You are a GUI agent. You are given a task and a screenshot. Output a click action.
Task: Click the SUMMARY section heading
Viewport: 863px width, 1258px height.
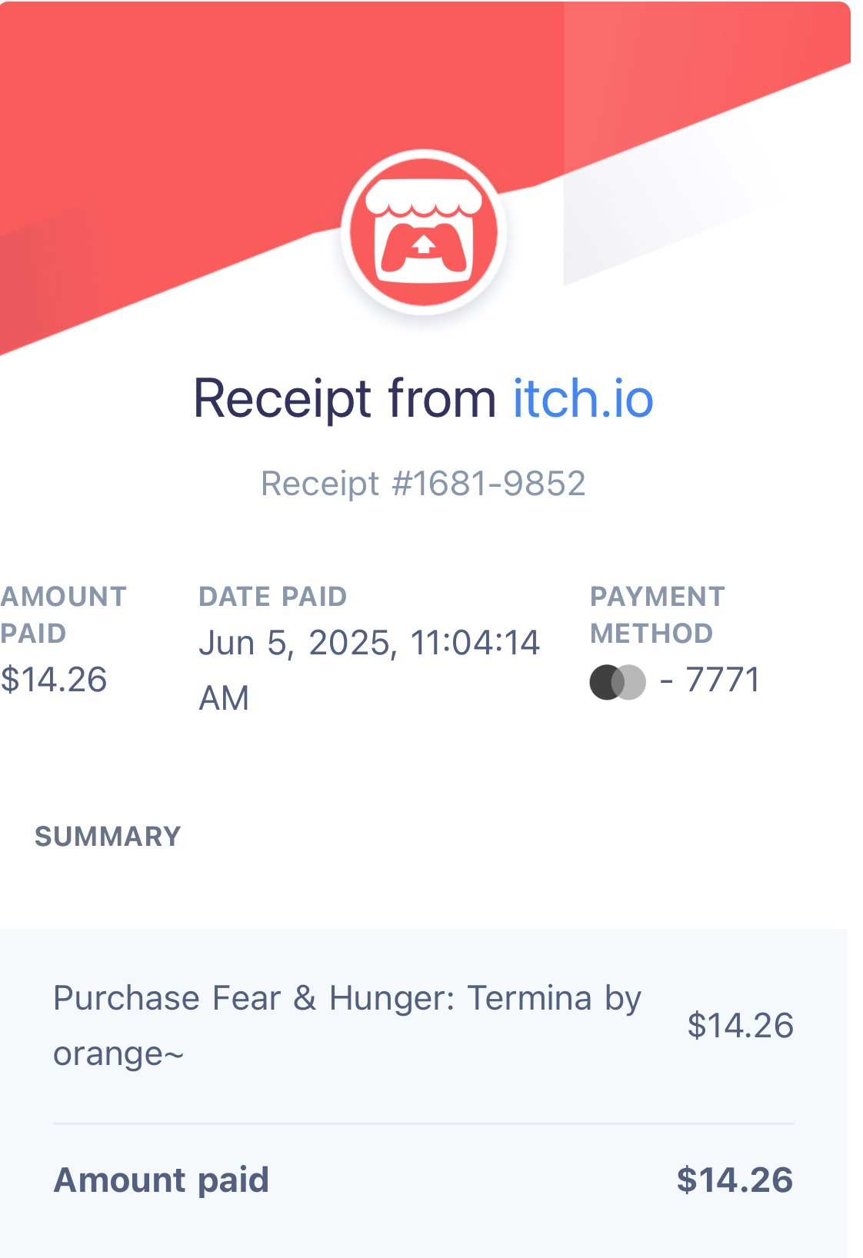(x=108, y=837)
